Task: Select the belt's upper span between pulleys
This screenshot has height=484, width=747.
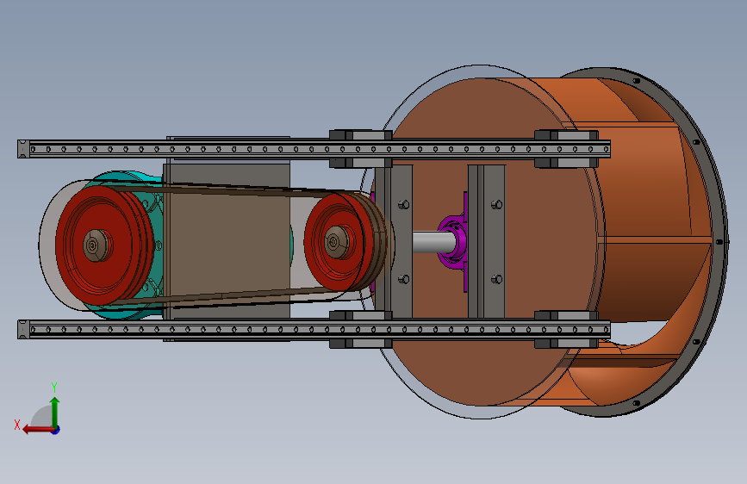Action: [x=228, y=189]
